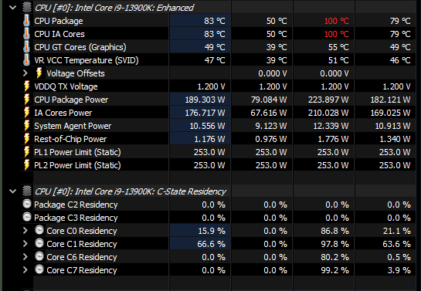Screen dimensions: 421x291
Task: Click the lightning icon for PL2 Power Limit
Action: [x=26, y=165]
